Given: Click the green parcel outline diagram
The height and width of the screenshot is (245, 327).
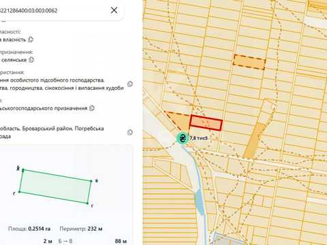Looking at the screenshot, I should click(55, 186).
